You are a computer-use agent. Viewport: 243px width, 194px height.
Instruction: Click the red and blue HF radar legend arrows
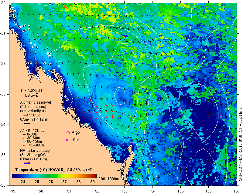pyautogui.click(x=27, y=163)
